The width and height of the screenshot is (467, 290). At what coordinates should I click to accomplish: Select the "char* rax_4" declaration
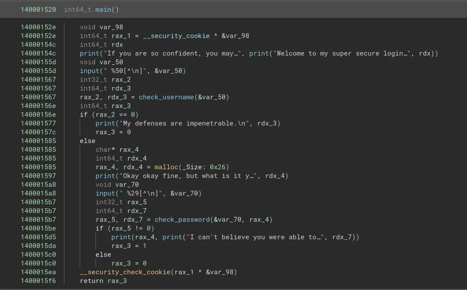pyautogui.click(x=117, y=150)
